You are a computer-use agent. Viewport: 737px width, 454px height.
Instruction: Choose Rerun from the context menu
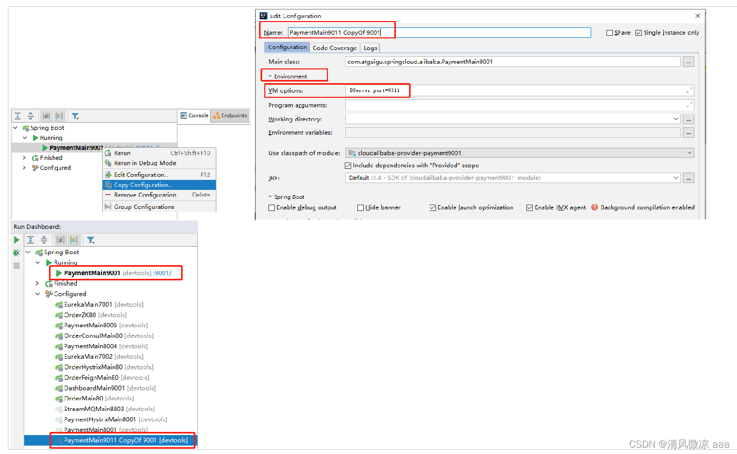pyautogui.click(x=159, y=153)
